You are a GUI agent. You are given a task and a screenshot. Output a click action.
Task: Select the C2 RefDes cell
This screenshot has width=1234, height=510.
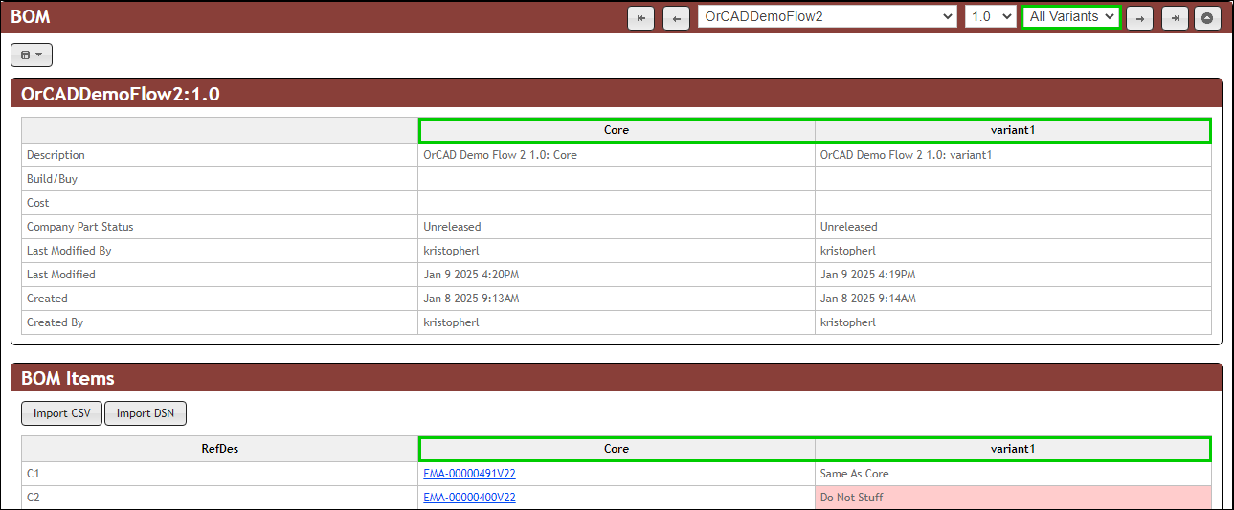click(220, 498)
